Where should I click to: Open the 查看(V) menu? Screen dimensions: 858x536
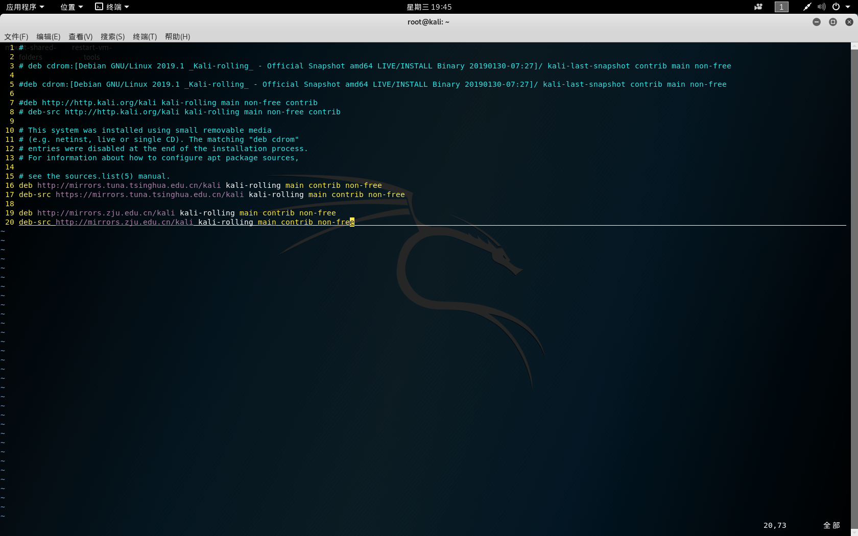pos(81,37)
